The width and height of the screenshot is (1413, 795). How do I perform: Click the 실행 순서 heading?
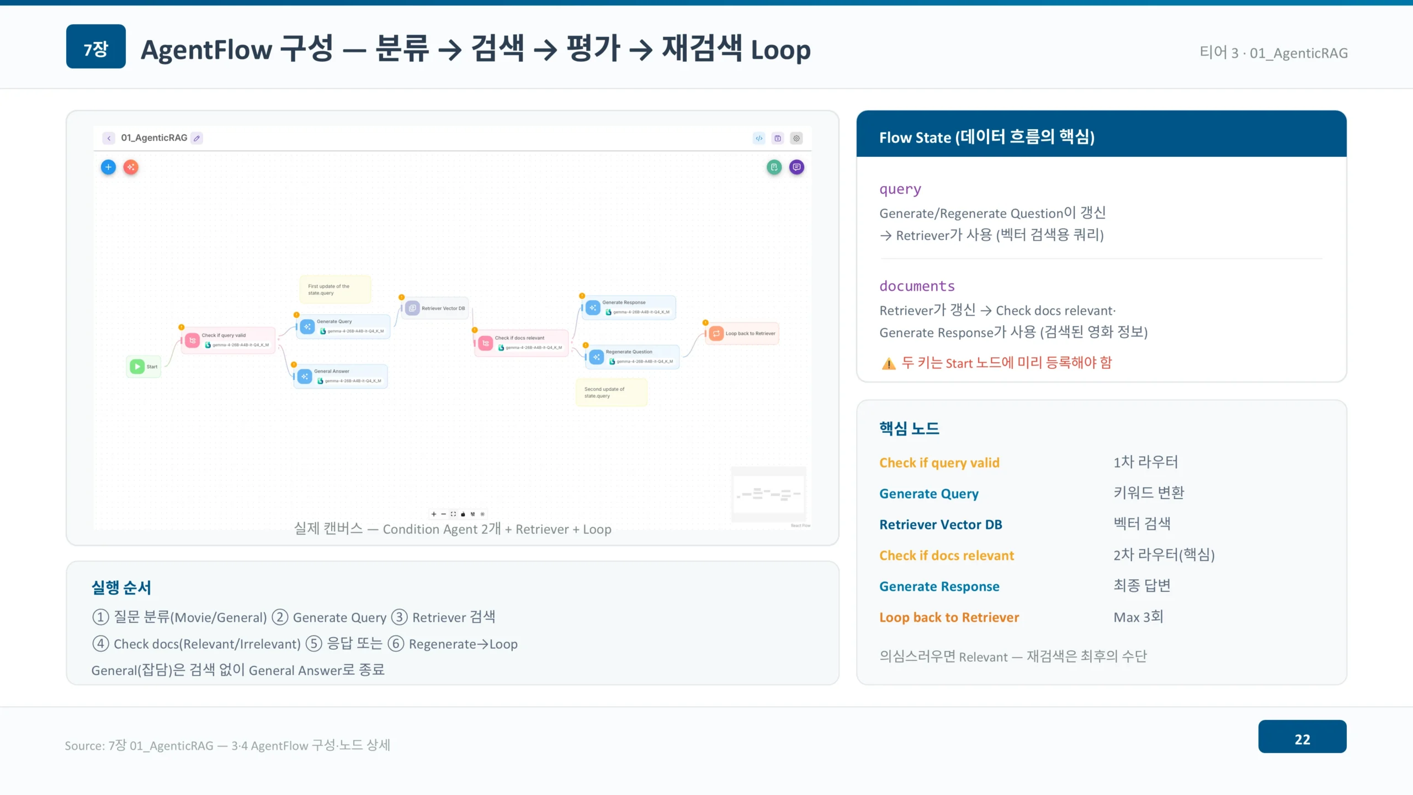click(121, 587)
